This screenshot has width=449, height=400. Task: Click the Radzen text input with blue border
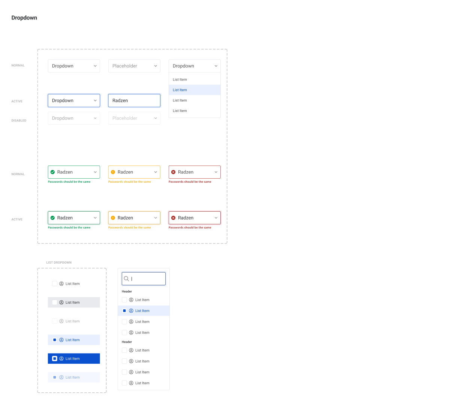pyautogui.click(x=134, y=100)
